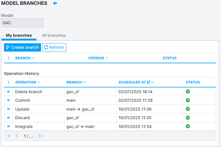Click the Model Branches page title

click(24, 3)
